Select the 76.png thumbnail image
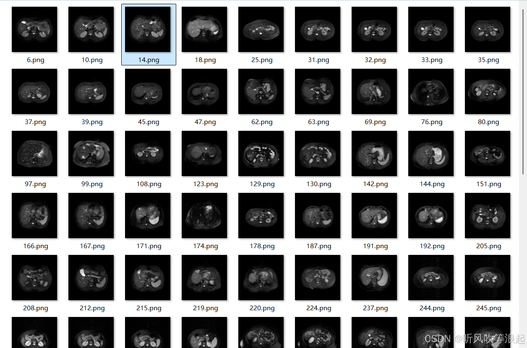The width and height of the screenshot is (527, 348). 431,91
